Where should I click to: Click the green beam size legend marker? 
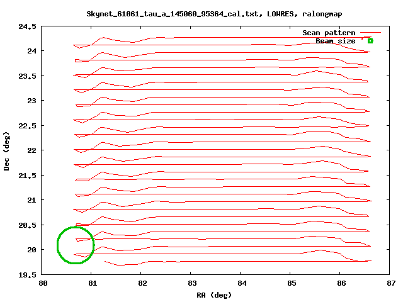[x=370, y=41]
